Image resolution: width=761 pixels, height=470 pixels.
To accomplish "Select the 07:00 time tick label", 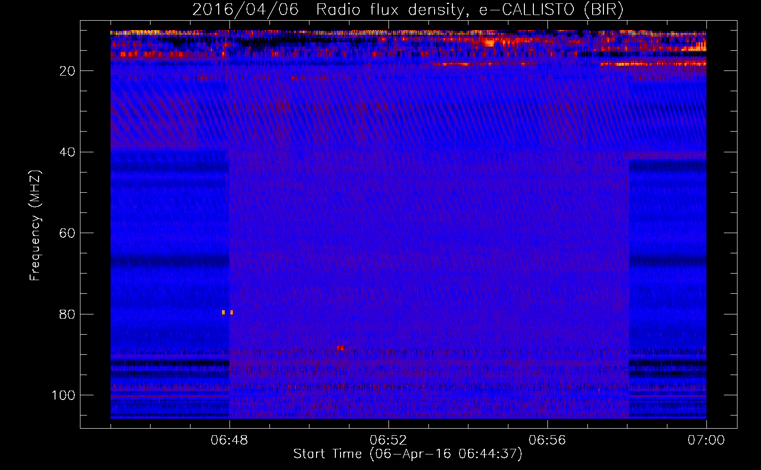I will click(x=706, y=440).
